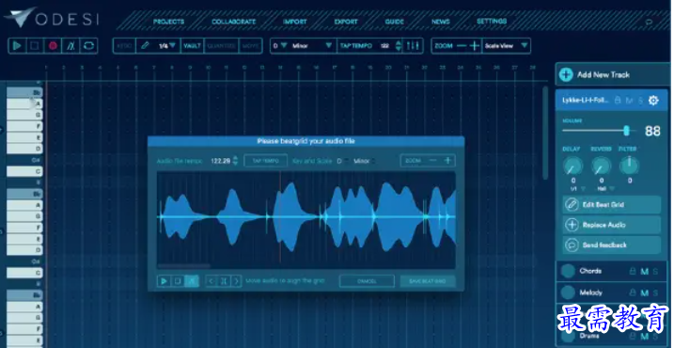Select the Melody track circle icon
This screenshot has width=674, height=348.
click(568, 293)
